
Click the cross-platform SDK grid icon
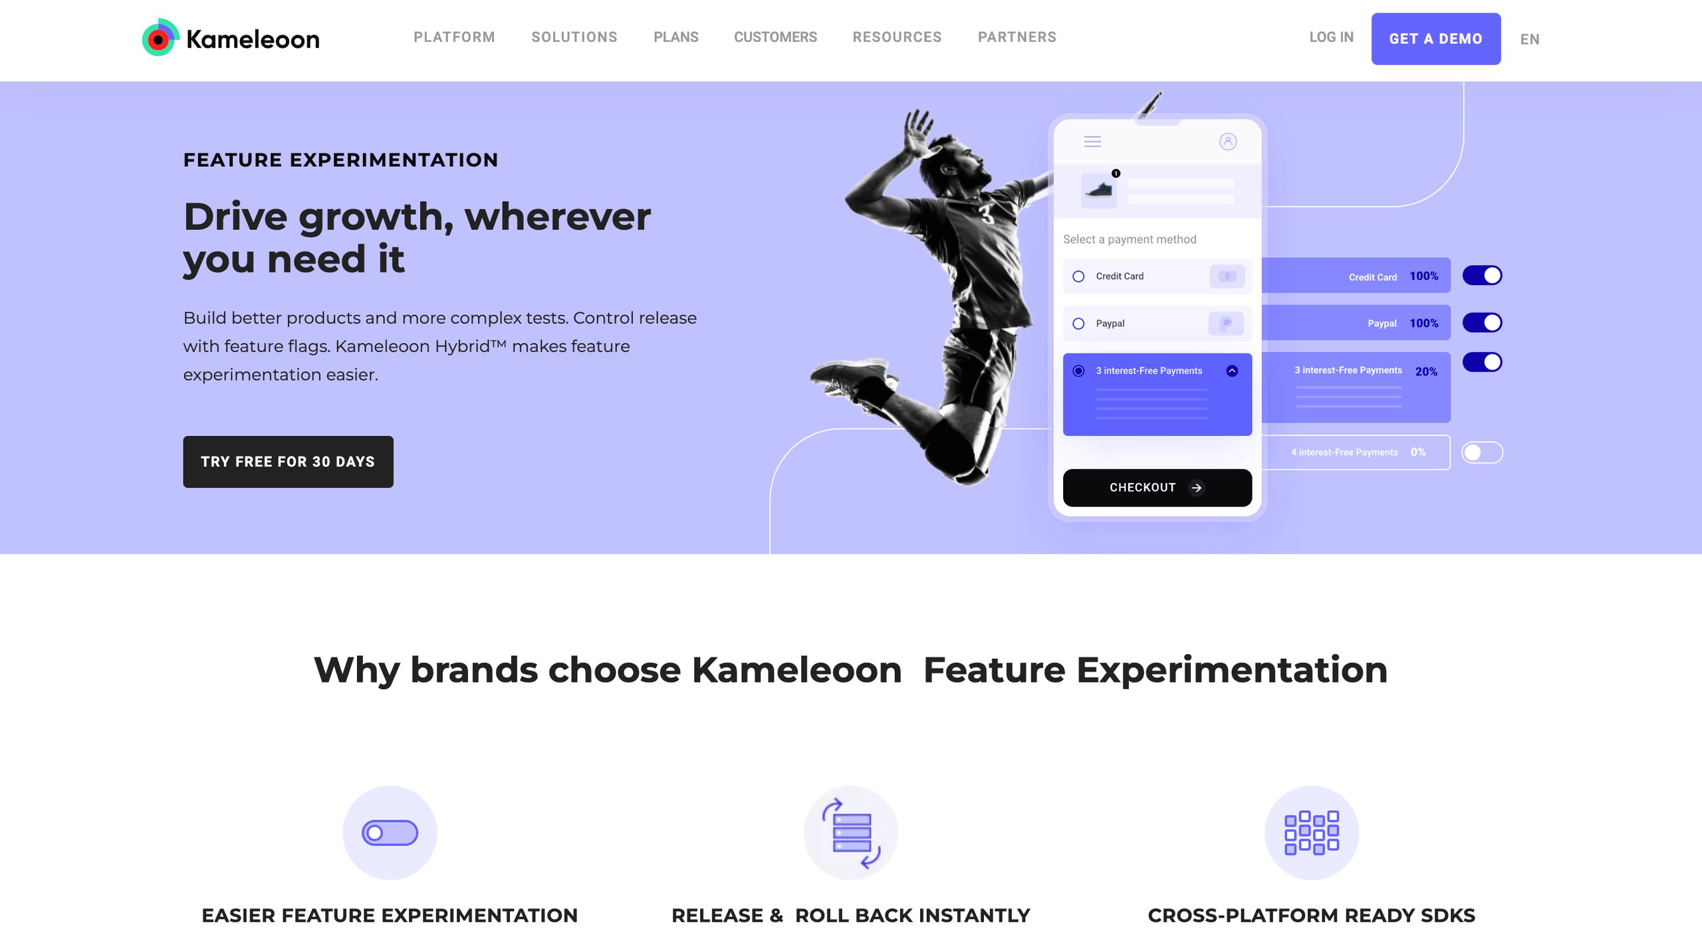point(1310,832)
